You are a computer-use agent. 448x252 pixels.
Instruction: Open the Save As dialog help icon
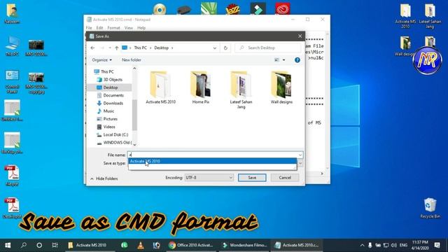pos(297,60)
